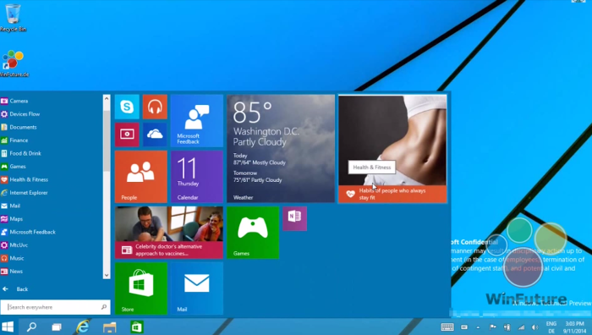Open the WinFuture.de desktop shortcut
The image size is (592, 335).
pyautogui.click(x=14, y=63)
